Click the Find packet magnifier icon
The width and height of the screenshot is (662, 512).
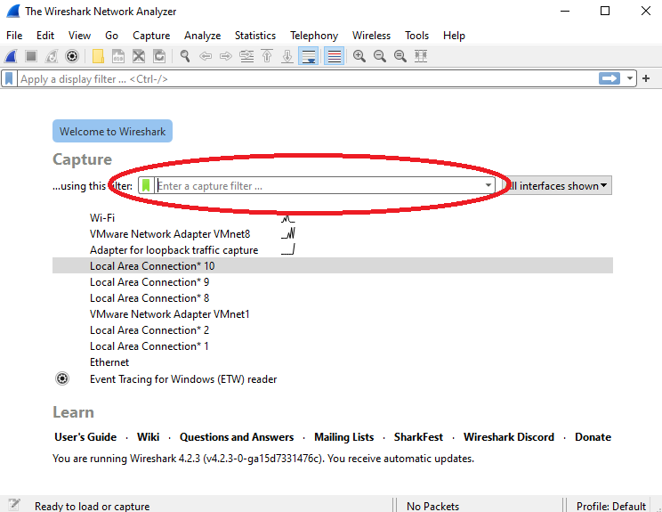click(x=185, y=56)
